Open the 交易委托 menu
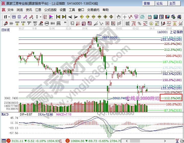Image resolution: width=184 pixels, height=143 pixels. (93, 10)
